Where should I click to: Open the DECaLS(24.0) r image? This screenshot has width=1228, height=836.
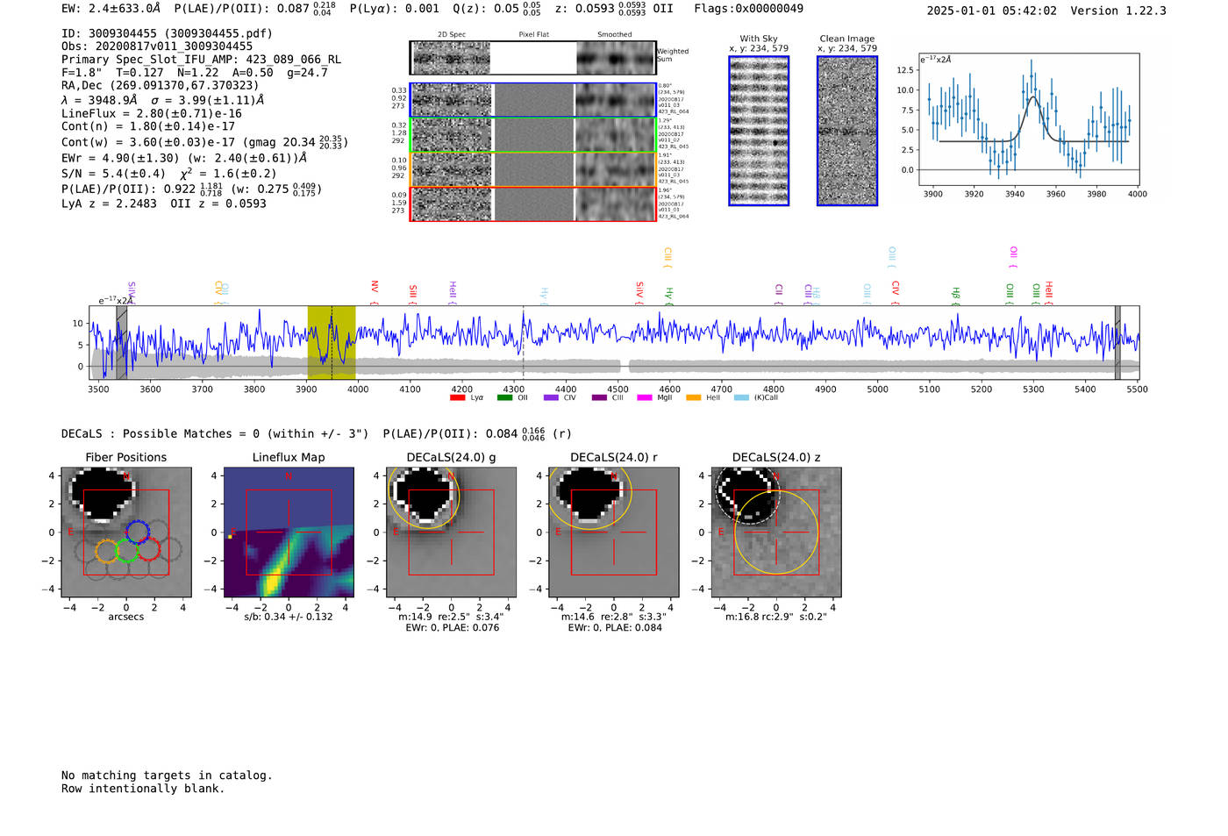(613, 532)
